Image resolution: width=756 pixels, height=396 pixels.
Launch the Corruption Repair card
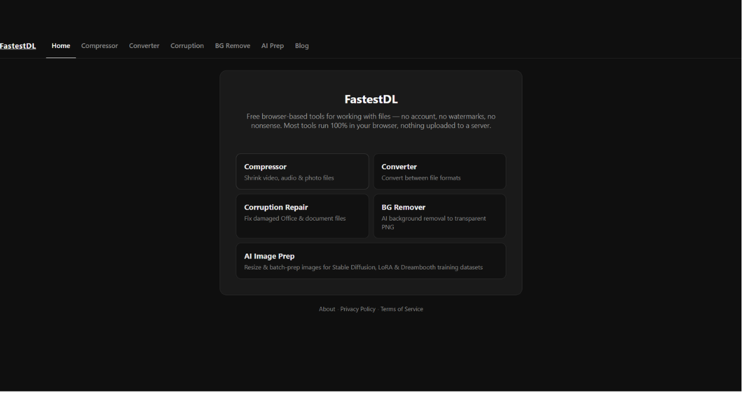pos(302,216)
